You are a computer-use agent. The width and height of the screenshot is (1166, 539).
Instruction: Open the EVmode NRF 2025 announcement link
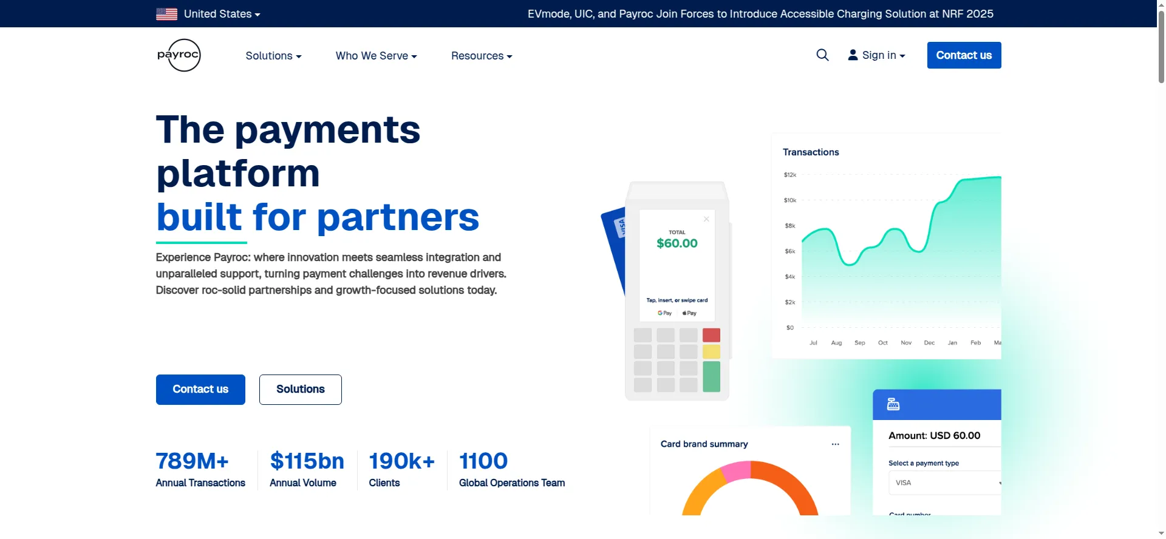(760, 14)
